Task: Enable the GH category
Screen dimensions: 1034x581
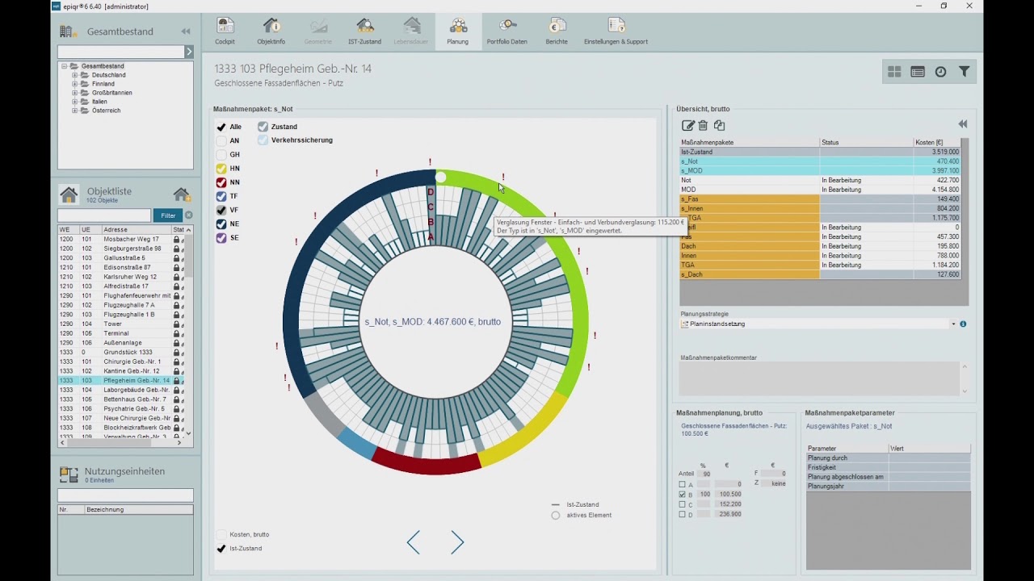Action: click(221, 154)
